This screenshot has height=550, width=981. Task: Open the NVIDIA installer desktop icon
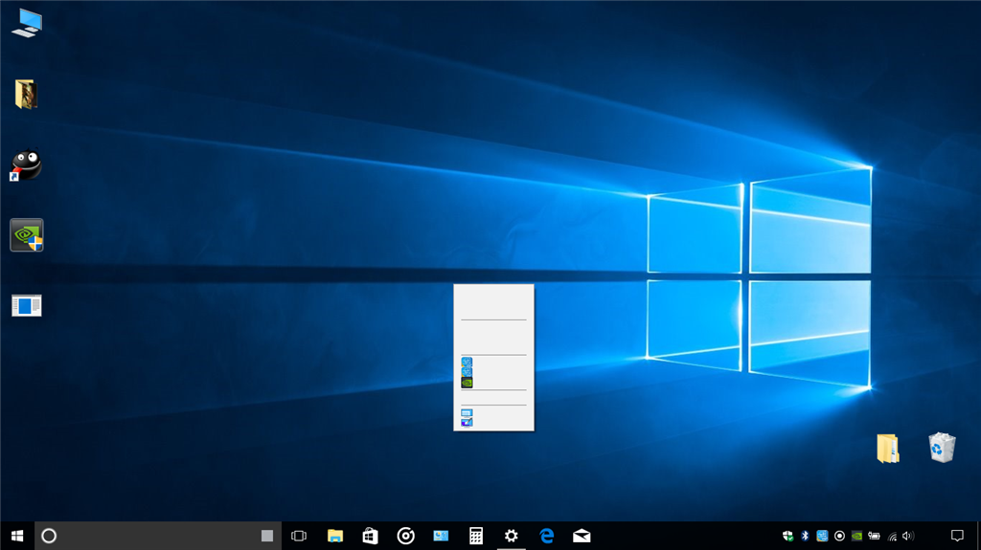[x=26, y=235]
